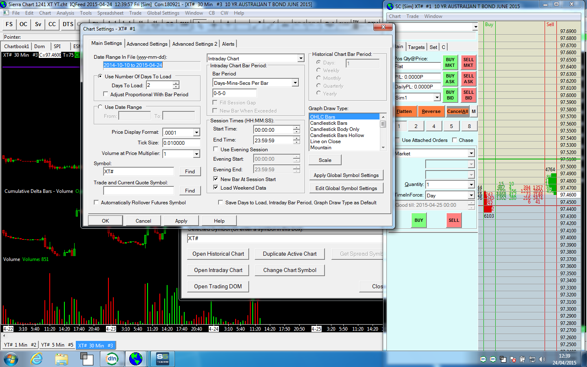This screenshot has width=587, height=367.
Task: Open the TimeInForce Day dropdown
Action: [x=471, y=195]
